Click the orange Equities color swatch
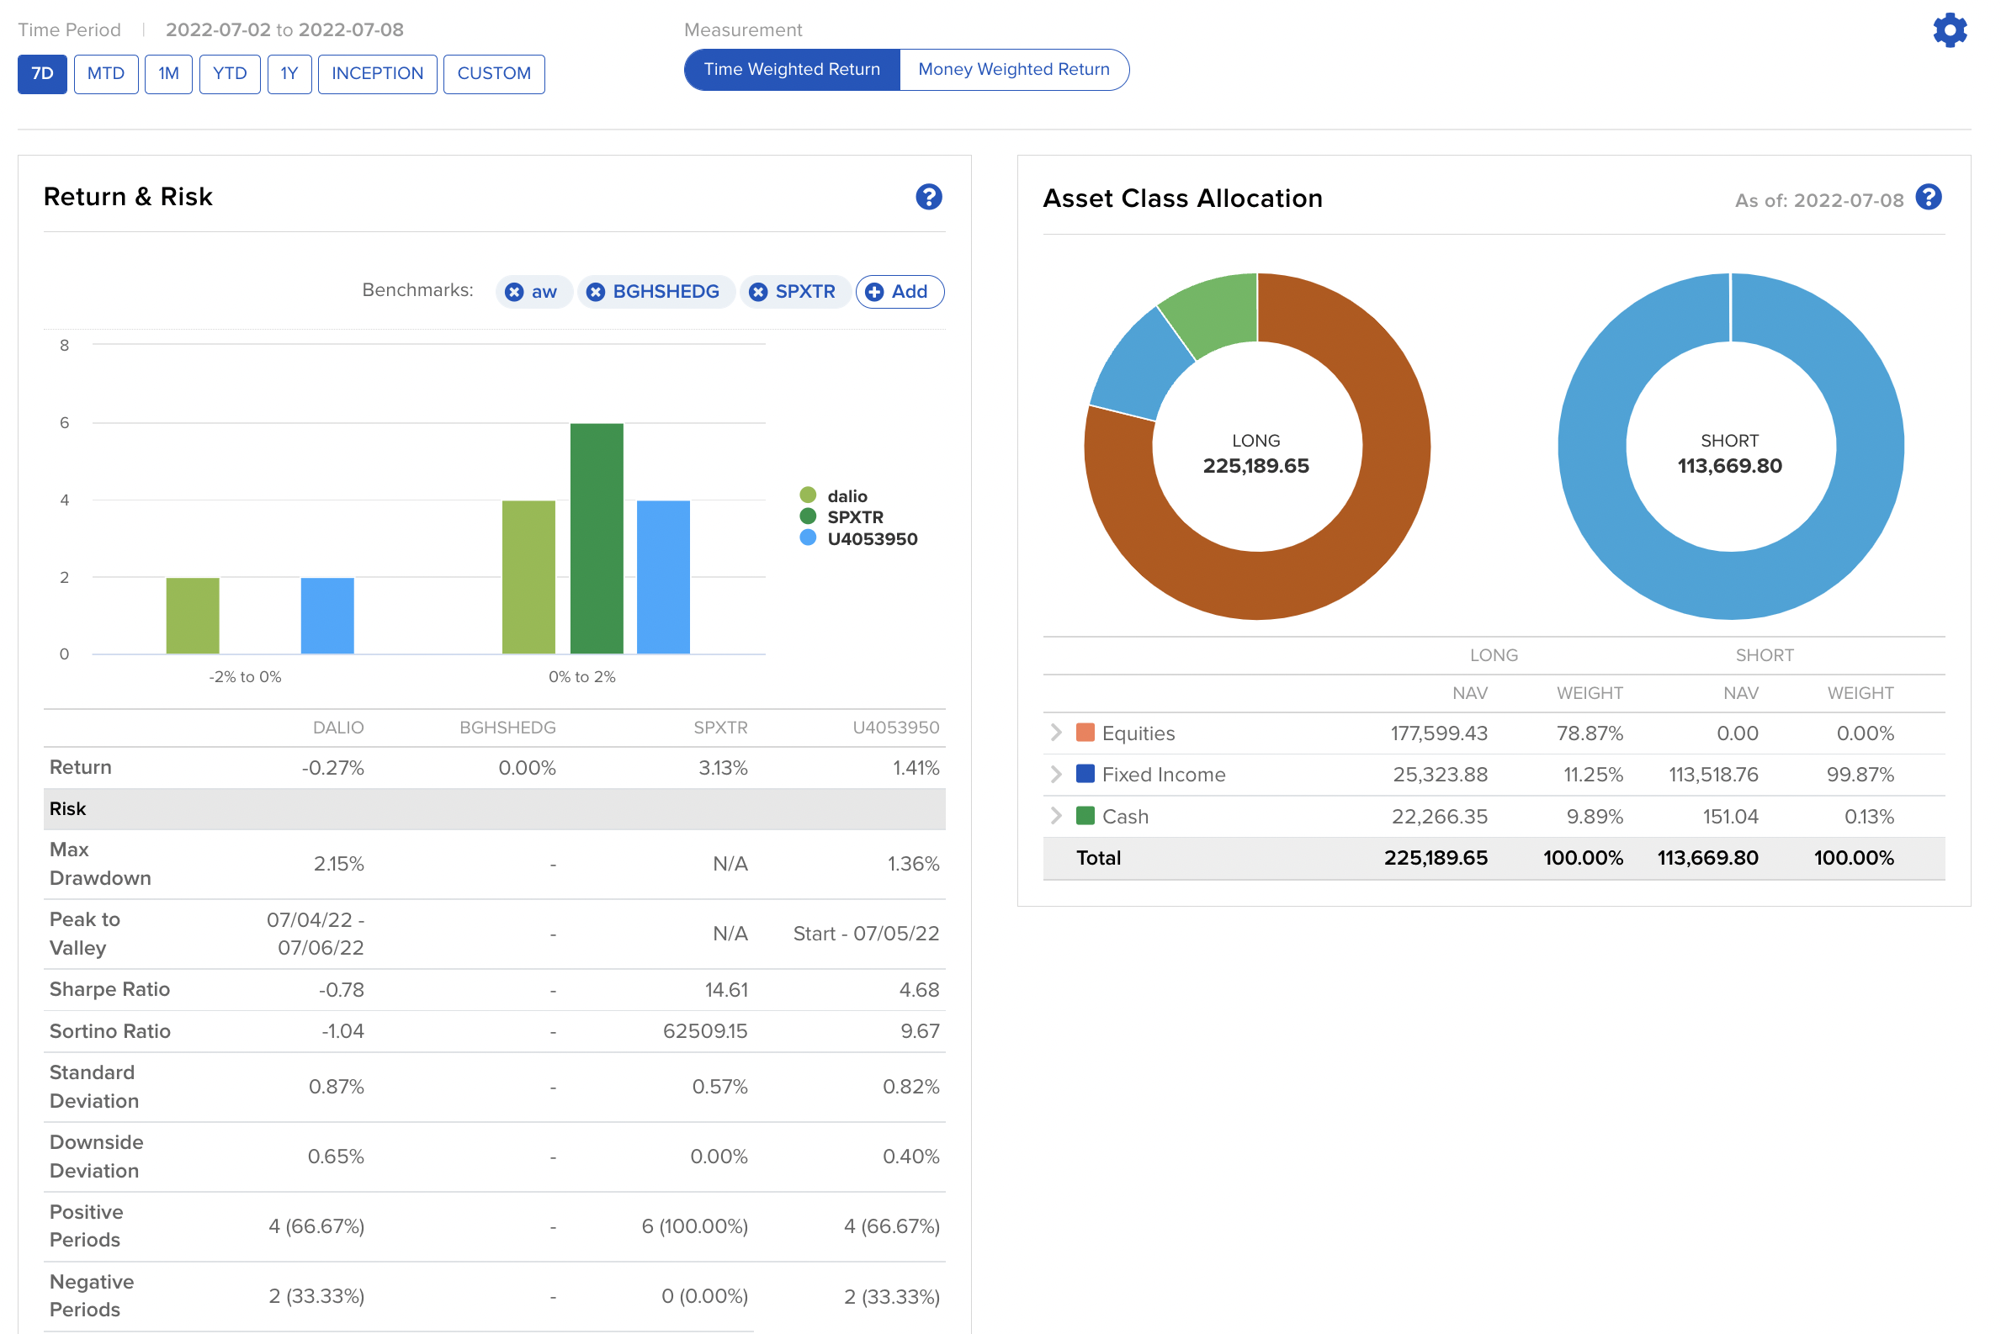 click(1085, 733)
